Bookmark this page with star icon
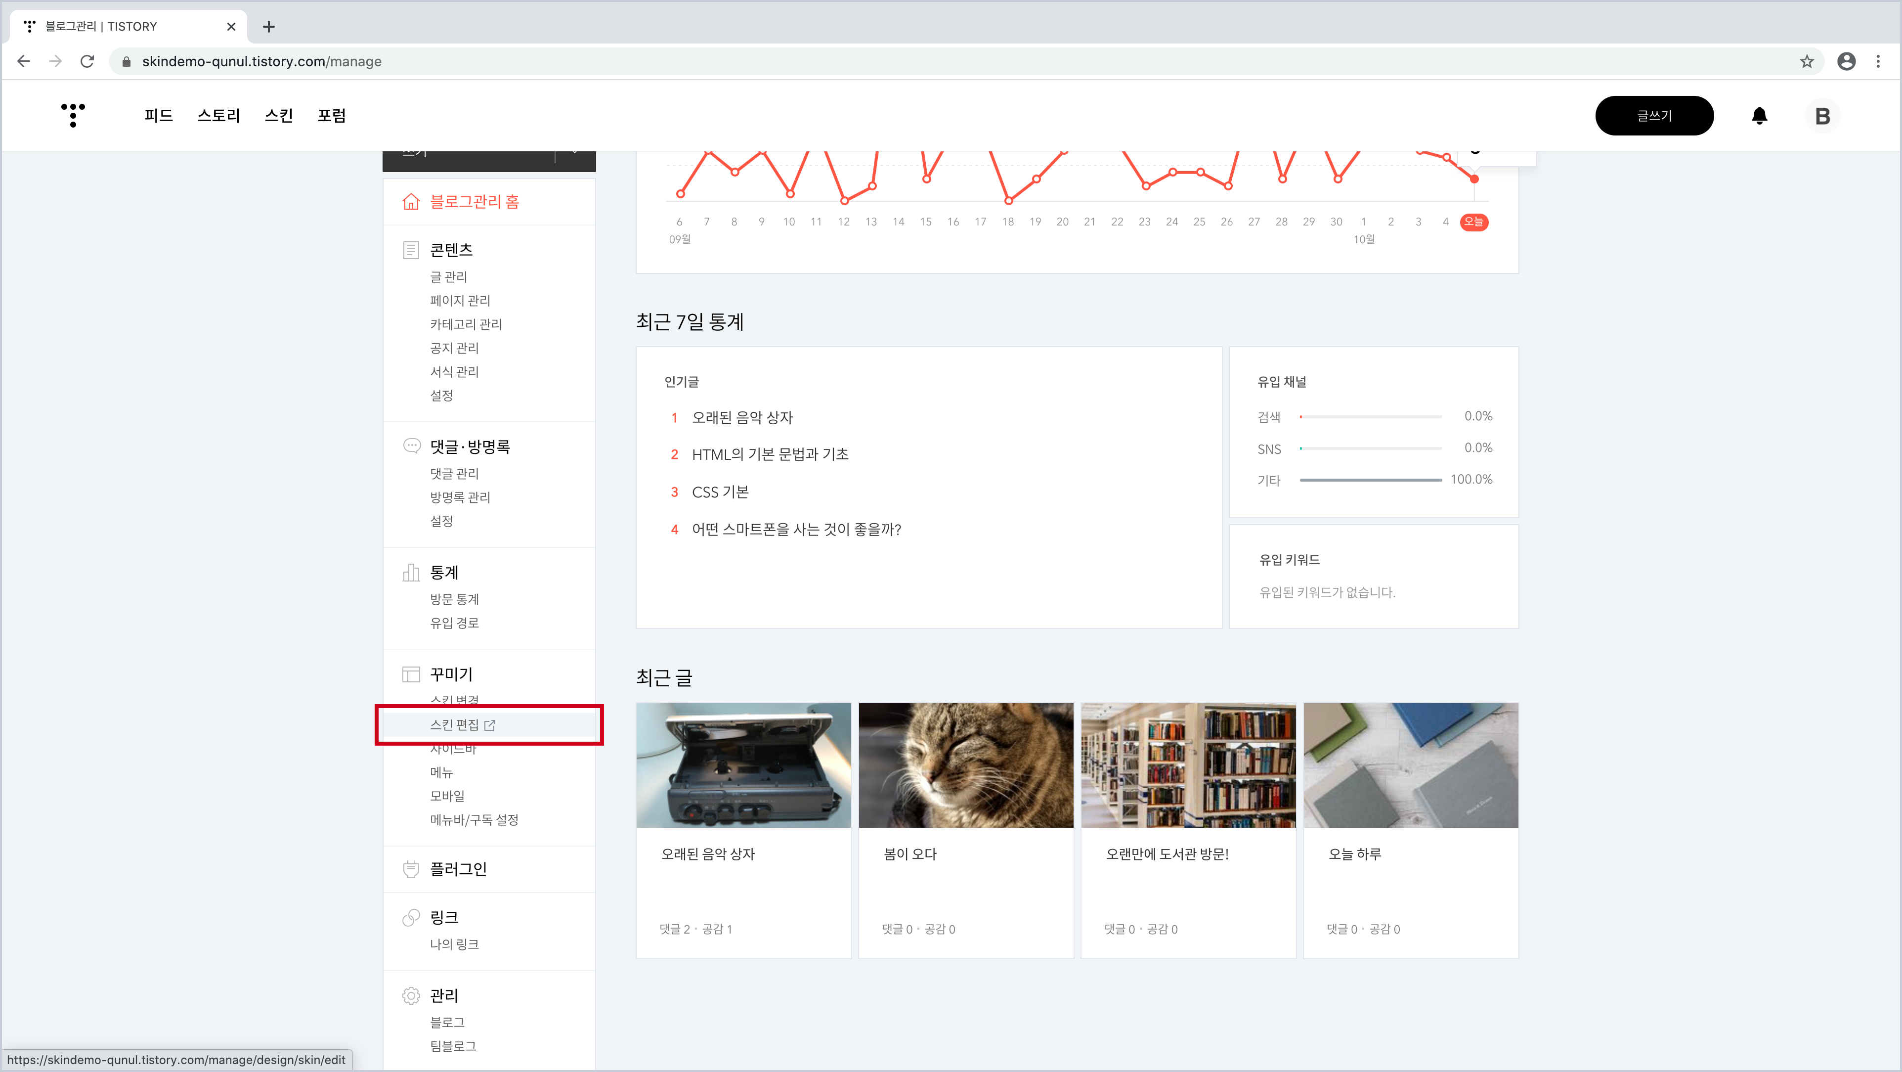1902x1072 pixels. point(1807,61)
